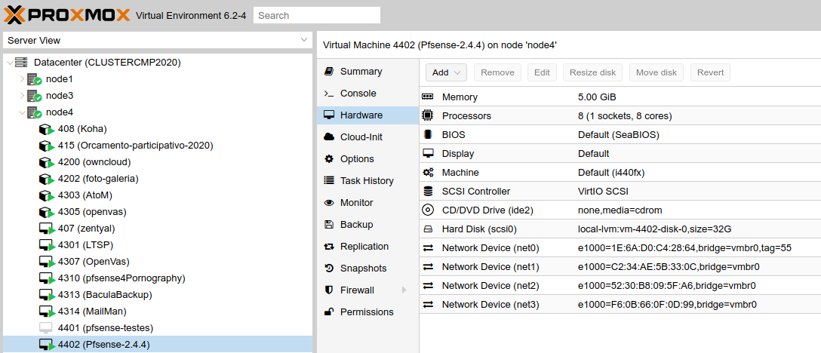This screenshot has height=353, width=821.
Task: Click the Memory value 5.00 GiB
Action: [x=597, y=97]
